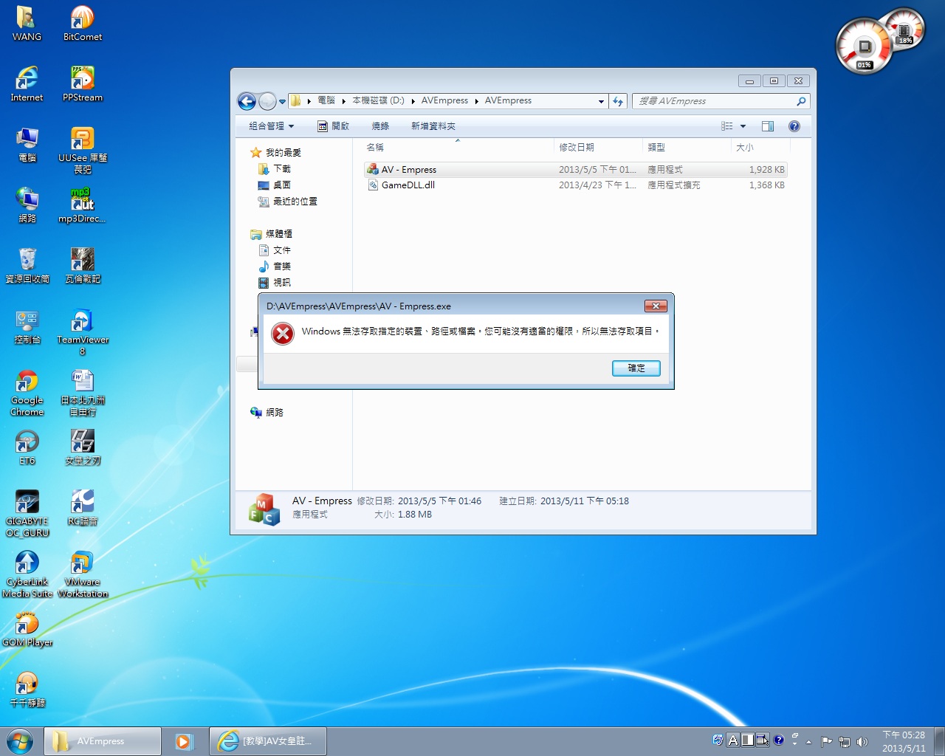Open the Action Center flag tray icon
Image resolution: width=945 pixels, height=756 pixels.
(x=826, y=741)
